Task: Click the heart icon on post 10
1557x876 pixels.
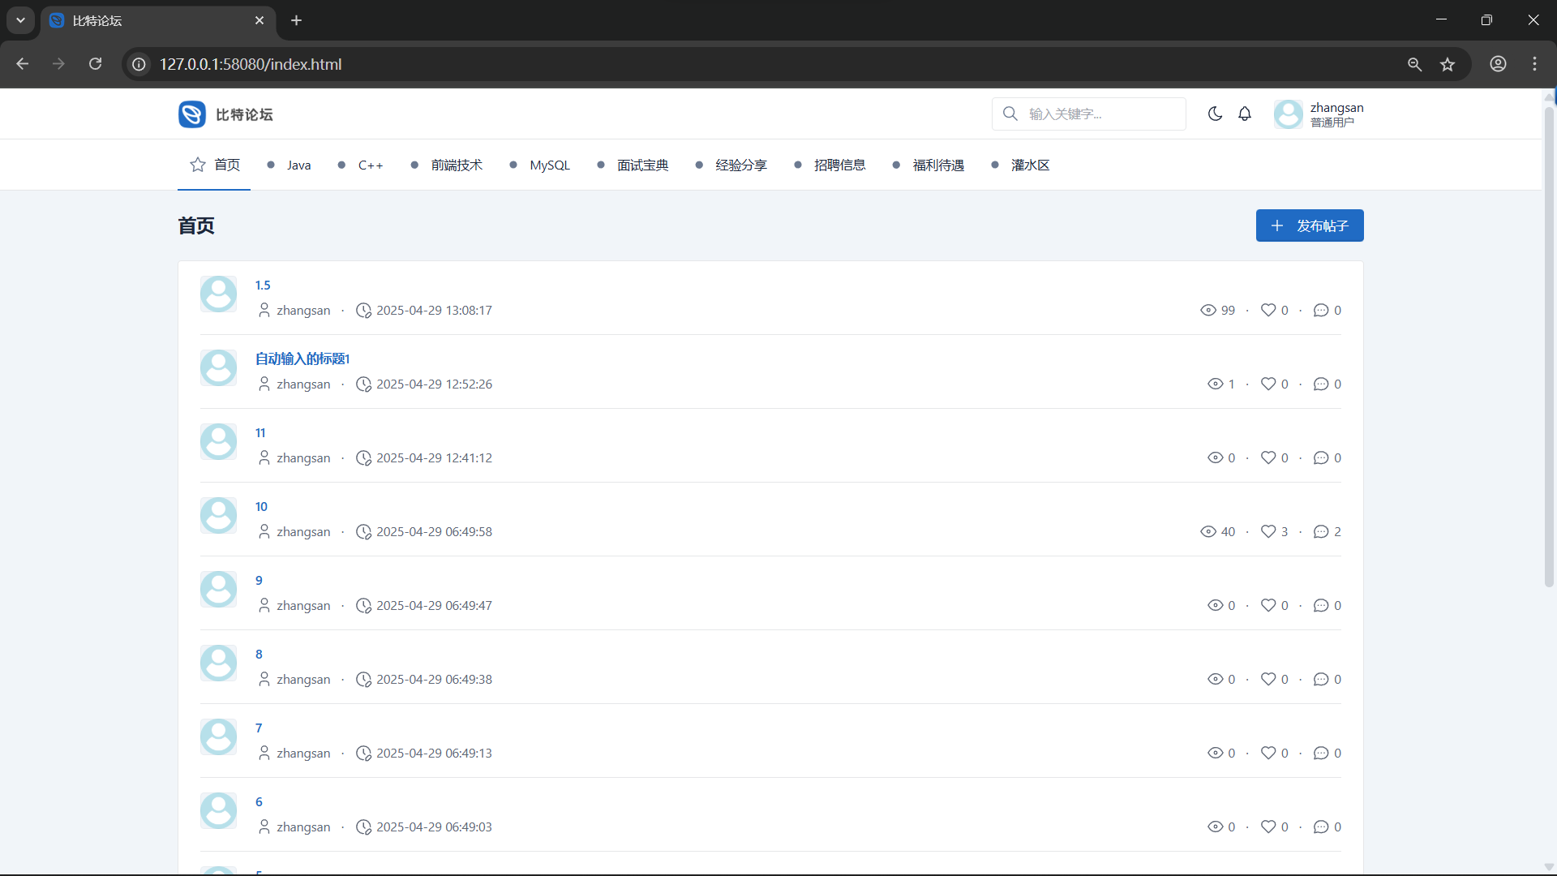Action: pyautogui.click(x=1268, y=531)
